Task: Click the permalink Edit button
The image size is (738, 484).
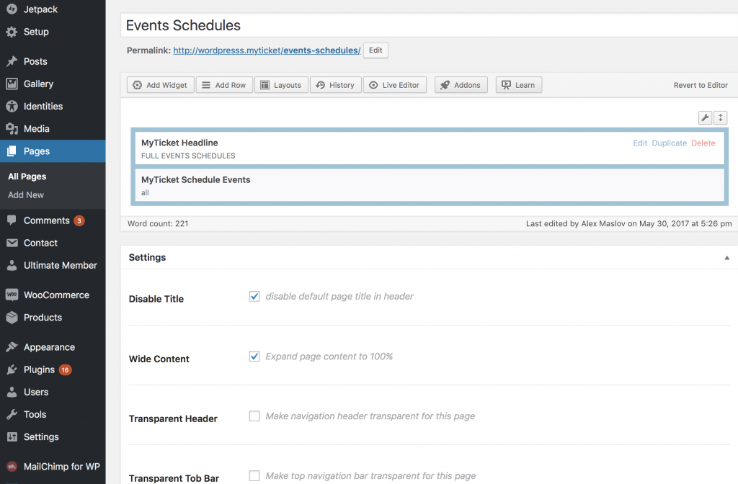Action: coord(375,50)
